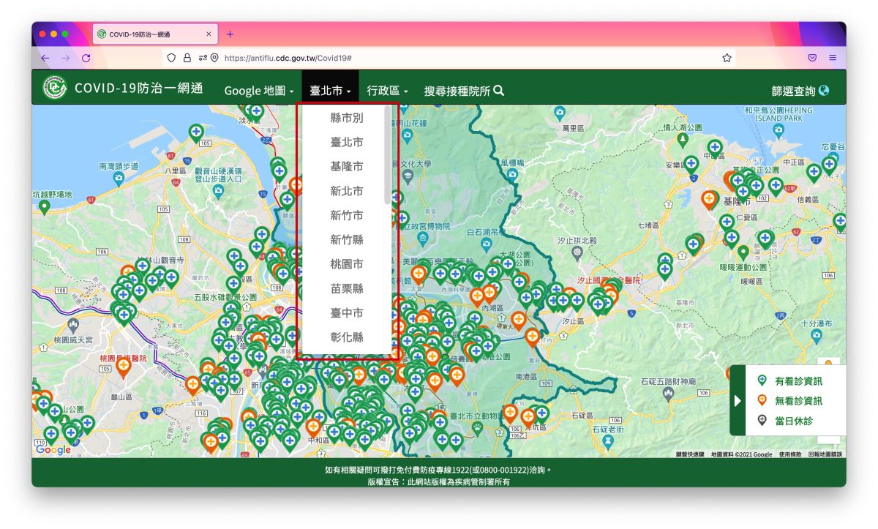Choose 基隆市 from the city list
Viewport: 878px width, 529px height.
point(347,166)
